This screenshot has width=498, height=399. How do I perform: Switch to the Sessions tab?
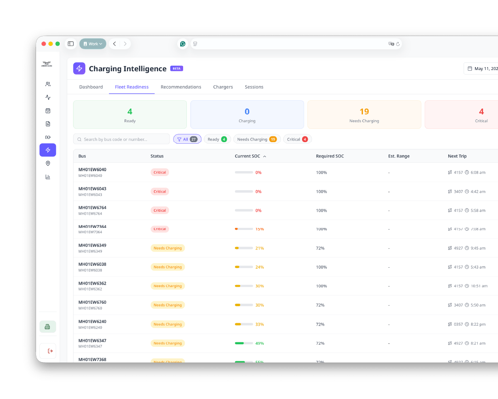254,87
